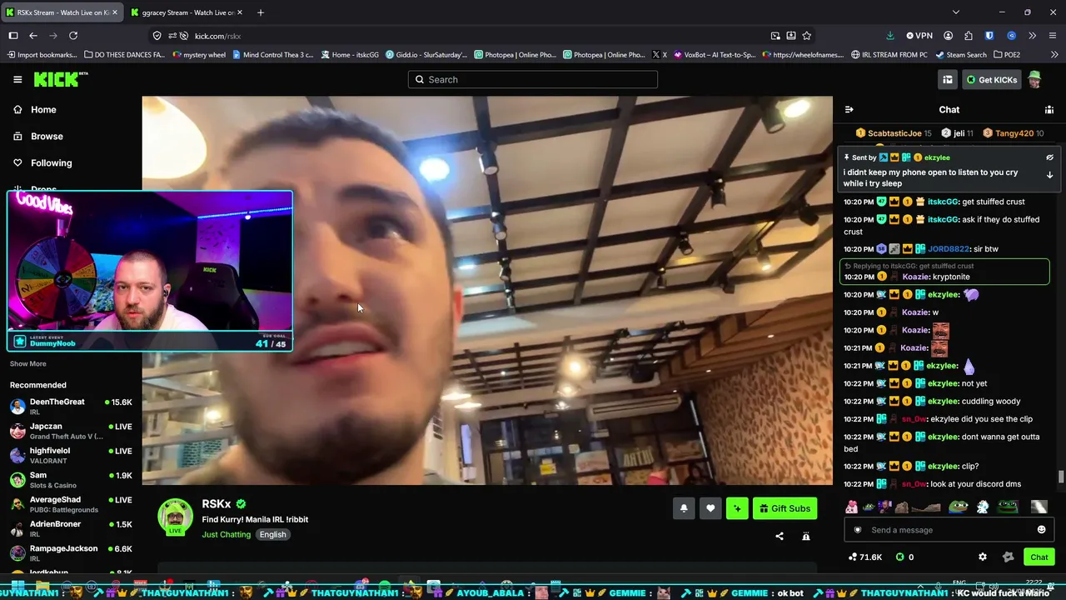Click the green sparkle subscribe button

pos(737,508)
